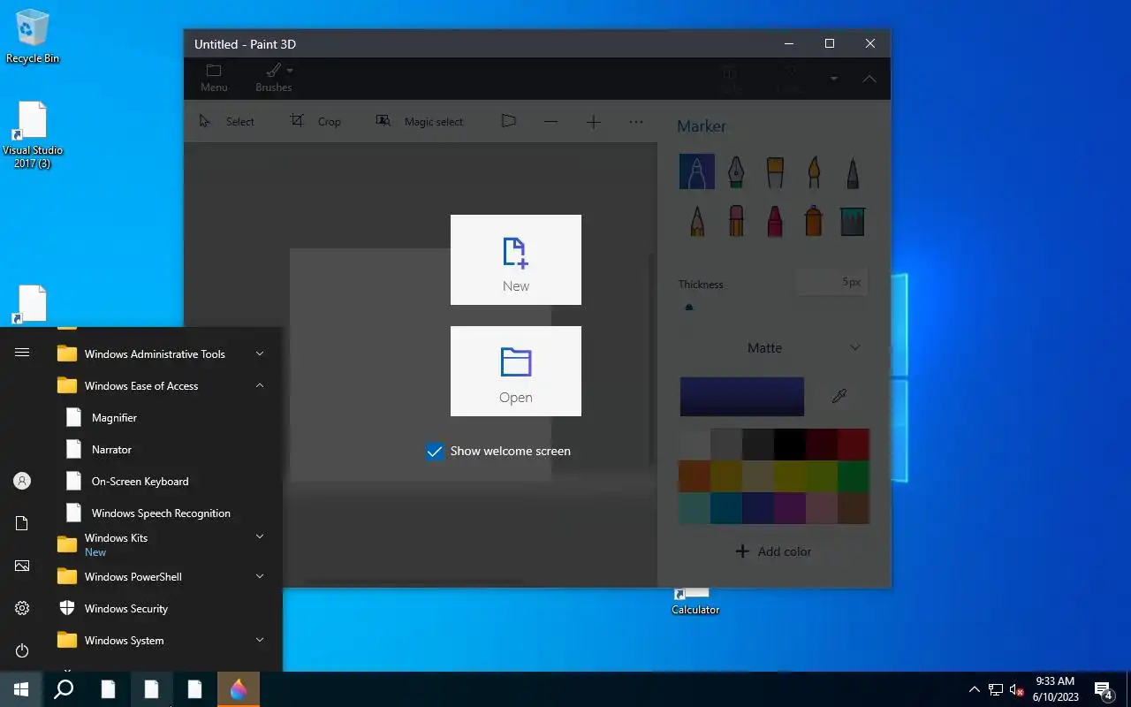The image size is (1131, 707).
Task: Open the notification center
Action: (x=1103, y=689)
